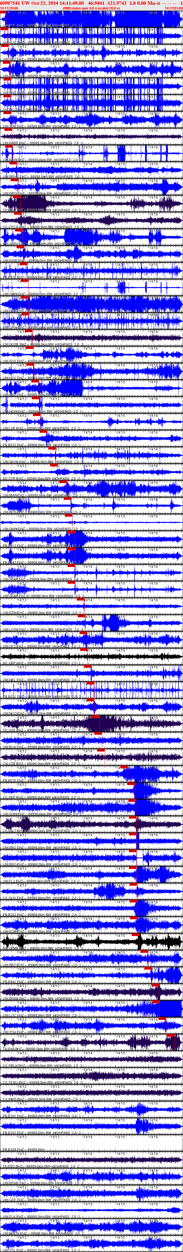
Task: Select the PB.B941 EHZ trace label
Action: coord(43,981)
